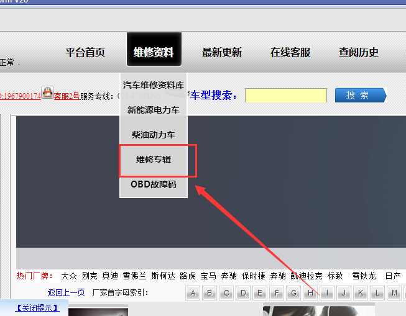Select 新能源电力车 from the dropdown menu
406x316 pixels.
coord(154,110)
